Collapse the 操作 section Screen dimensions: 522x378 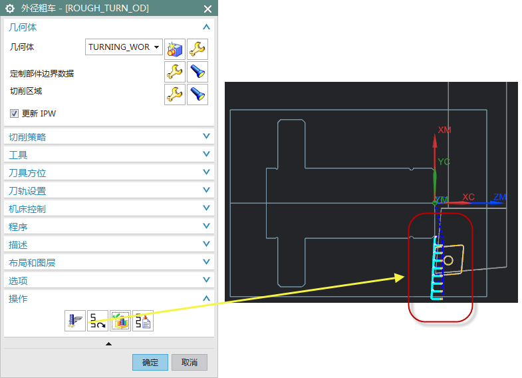coord(206,298)
